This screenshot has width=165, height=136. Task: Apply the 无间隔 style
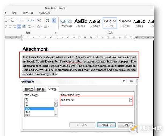pos(125,23)
